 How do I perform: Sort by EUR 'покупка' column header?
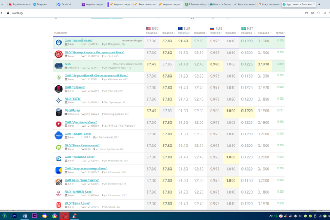184,33
